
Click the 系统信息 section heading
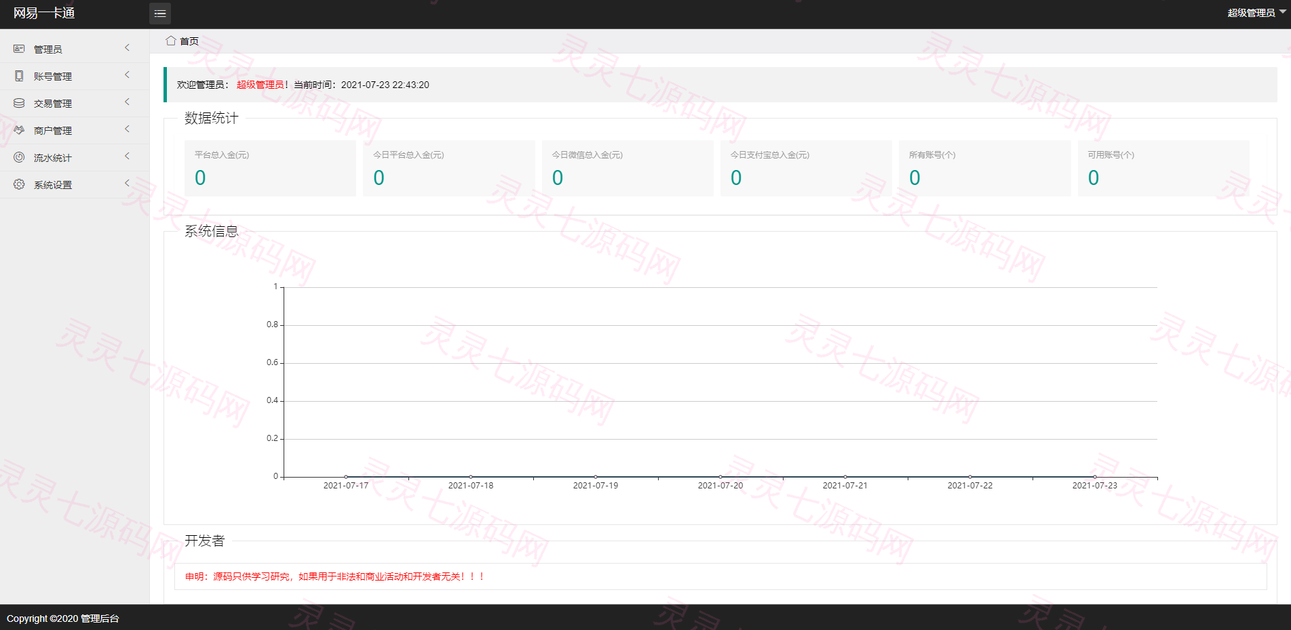click(x=212, y=231)
